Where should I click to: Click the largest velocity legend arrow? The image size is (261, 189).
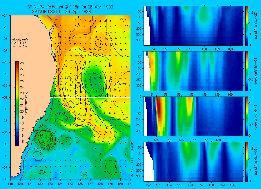(x=24, y=46)
